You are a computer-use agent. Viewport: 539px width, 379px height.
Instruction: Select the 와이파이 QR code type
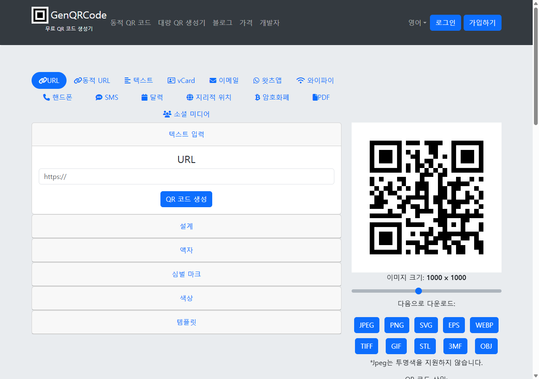click(x=315, y=80)
